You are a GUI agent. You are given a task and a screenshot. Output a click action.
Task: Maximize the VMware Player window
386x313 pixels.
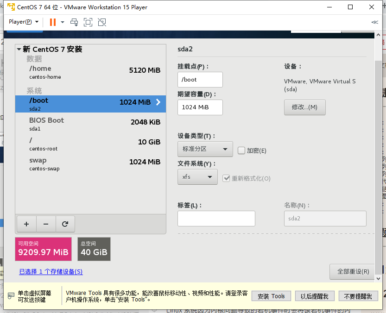coord(350,7)
